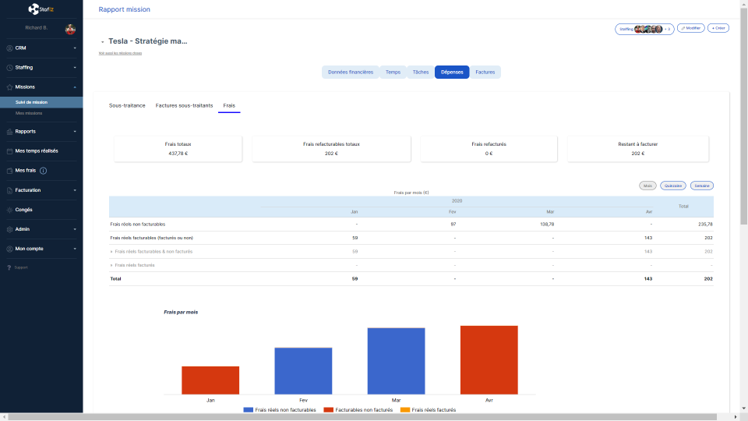Click the Facturation document icon
Image resolution: width=748 pixels, height=421 pixels.
(x=9, y=190)
